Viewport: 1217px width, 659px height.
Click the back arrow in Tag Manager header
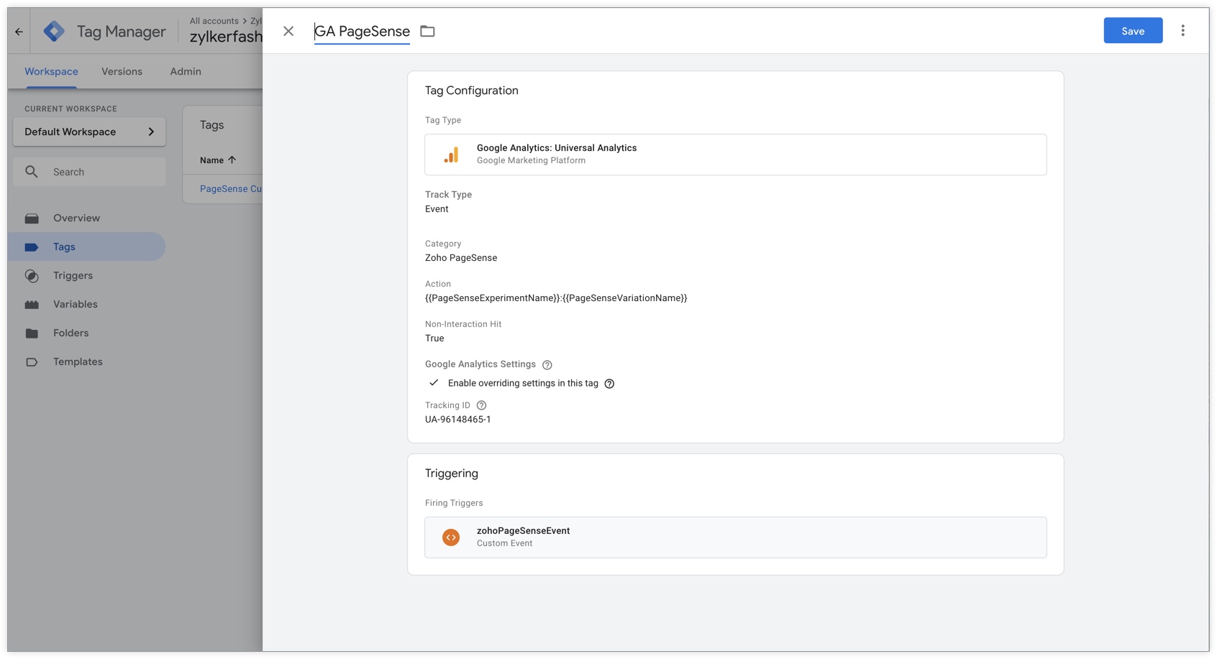pos(19,32)
